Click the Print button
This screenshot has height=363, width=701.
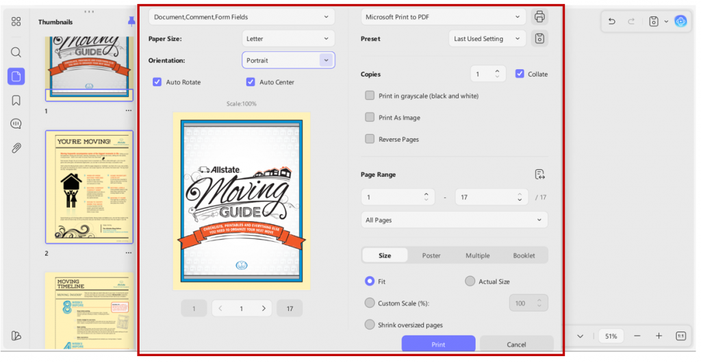click(x=438, y=345)
